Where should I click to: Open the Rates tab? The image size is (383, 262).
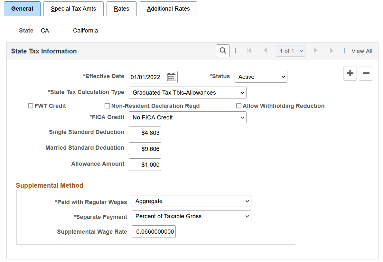tap(122, 9)
